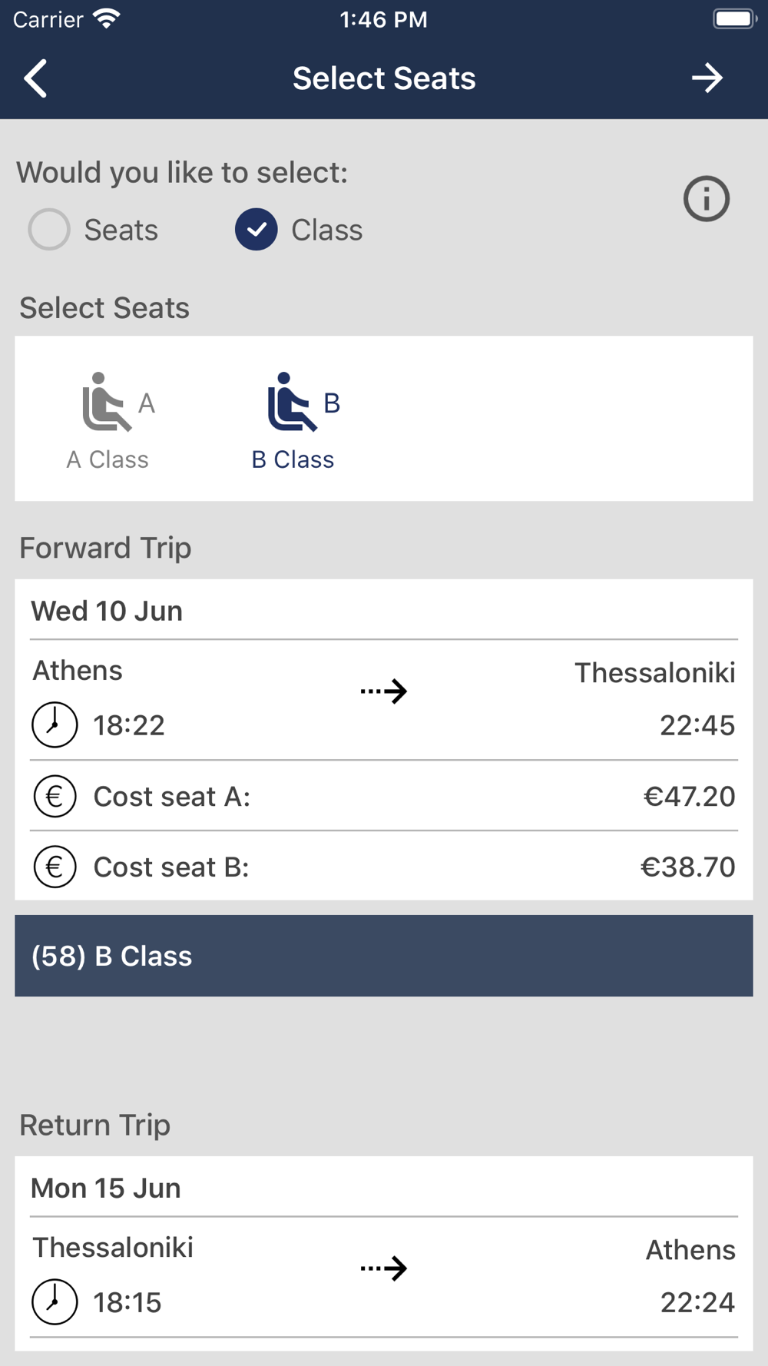Viewport: 768px width, 1366px height.
Task: Tap the forward arrow to continue
Action: click(707, 78)
